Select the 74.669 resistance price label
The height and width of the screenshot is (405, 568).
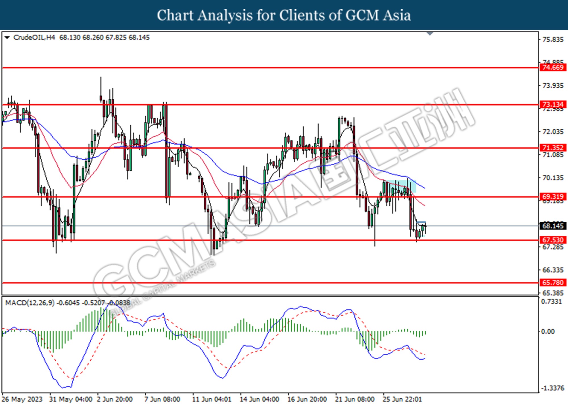pos(553,67)
